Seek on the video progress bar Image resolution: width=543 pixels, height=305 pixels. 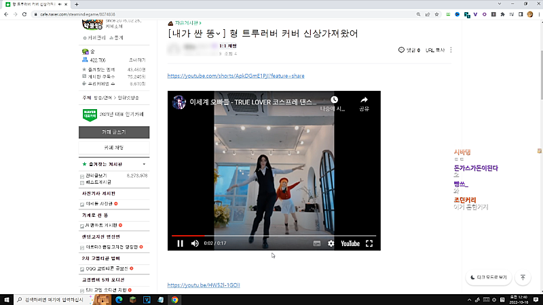coord(271,235)
